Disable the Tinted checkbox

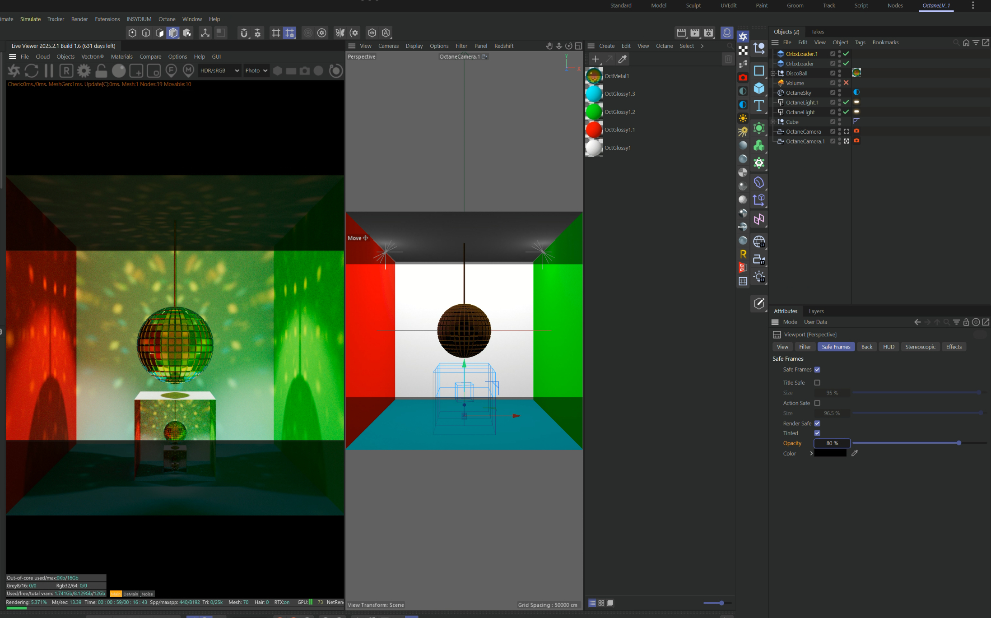coord(817,433)
